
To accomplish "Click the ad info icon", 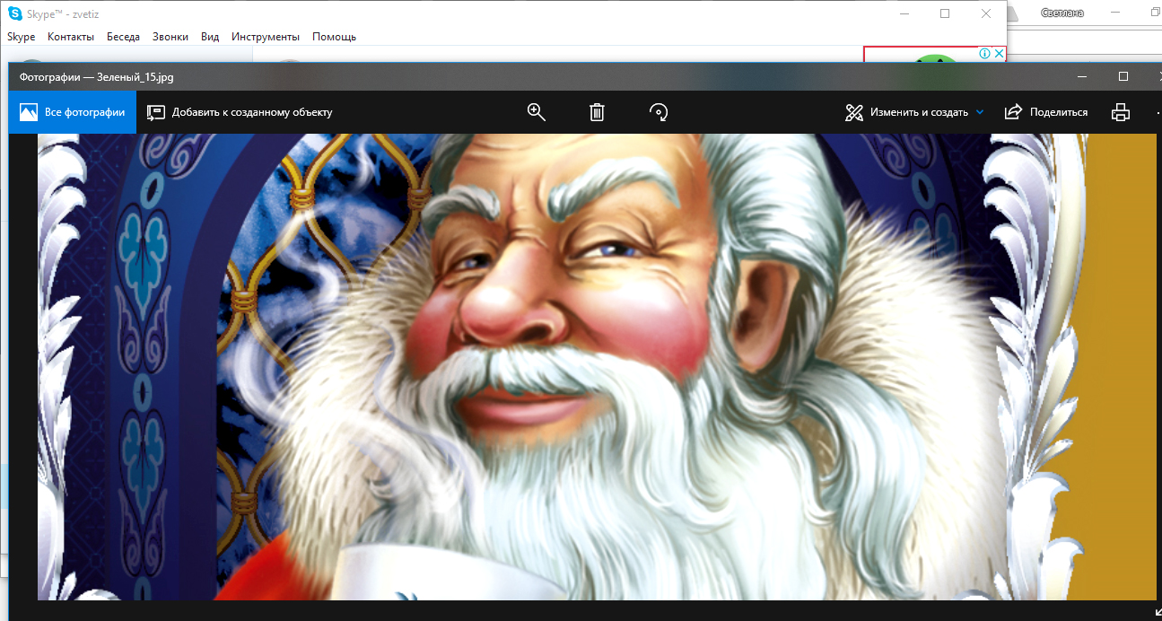I will click(984, 54).
